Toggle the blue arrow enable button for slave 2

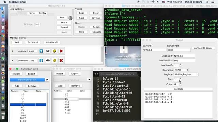(x=41, y=60)
